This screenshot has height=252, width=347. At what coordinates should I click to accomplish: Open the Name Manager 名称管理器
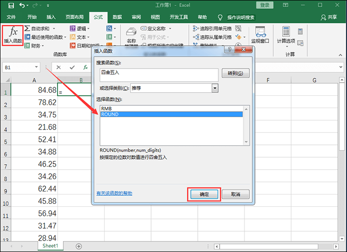131,37
